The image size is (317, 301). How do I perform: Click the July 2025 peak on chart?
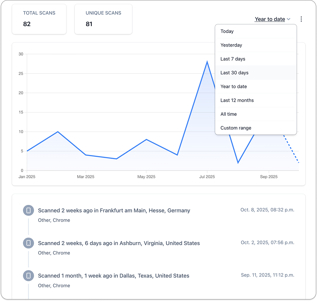(x=207, y=62)
